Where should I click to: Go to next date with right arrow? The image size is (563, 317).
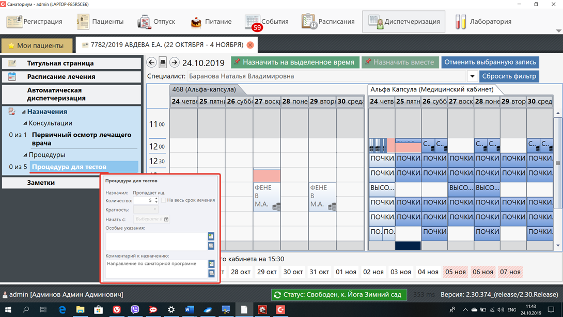click(175, 62)
